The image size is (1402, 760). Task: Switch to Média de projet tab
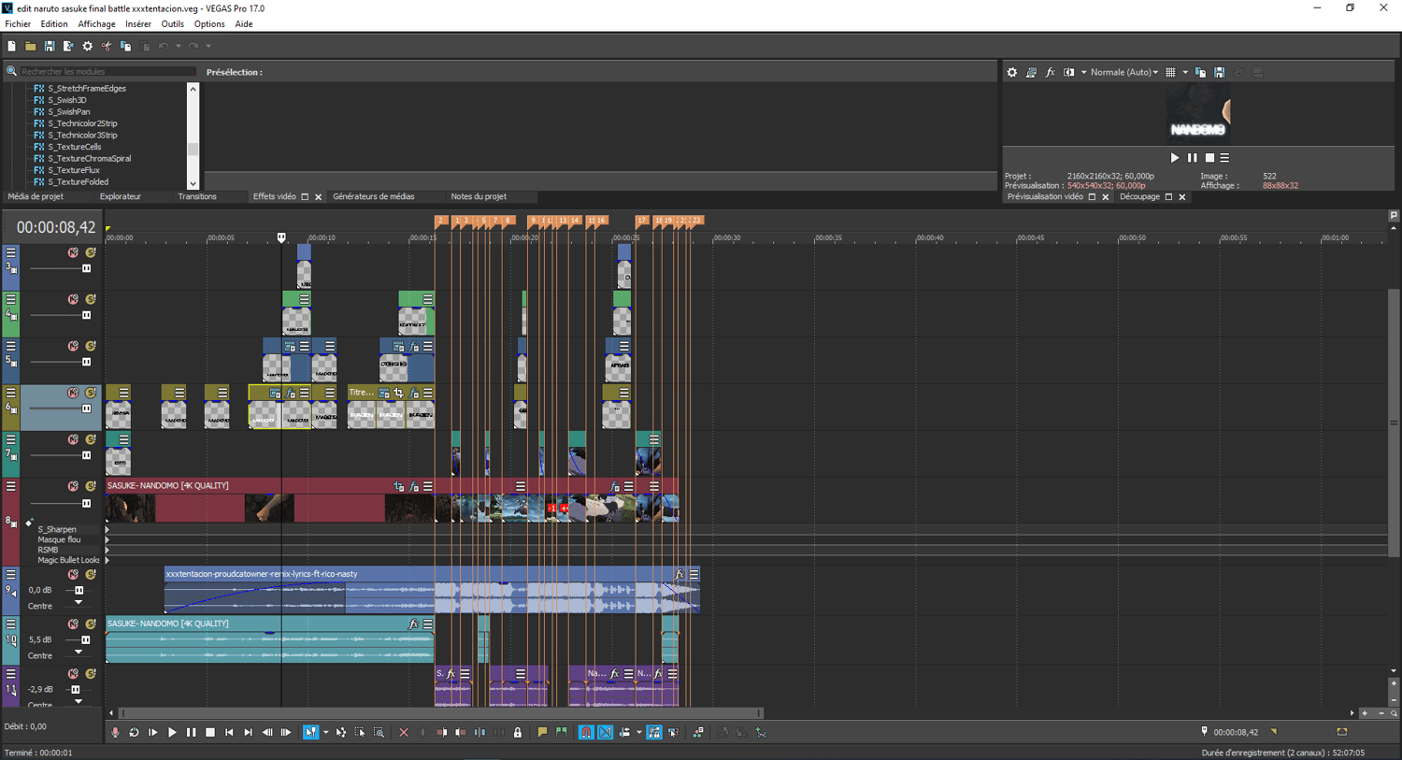(36, 196)
